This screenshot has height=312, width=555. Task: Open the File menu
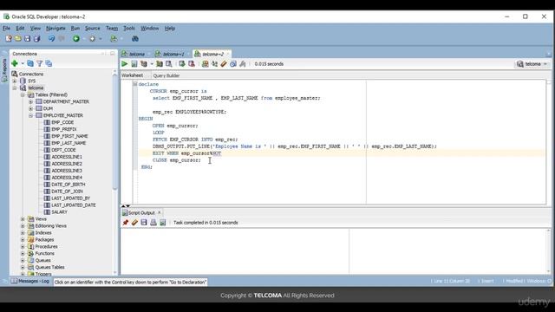[x=6, y=28]
